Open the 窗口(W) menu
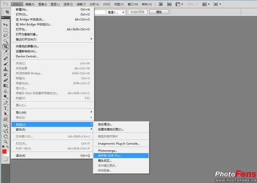 pos(133,4)
